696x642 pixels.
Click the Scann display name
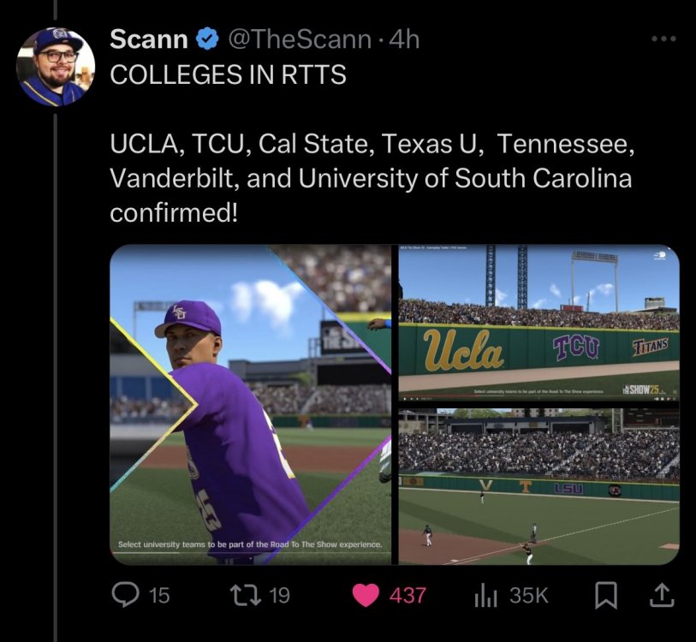[148, 39]
